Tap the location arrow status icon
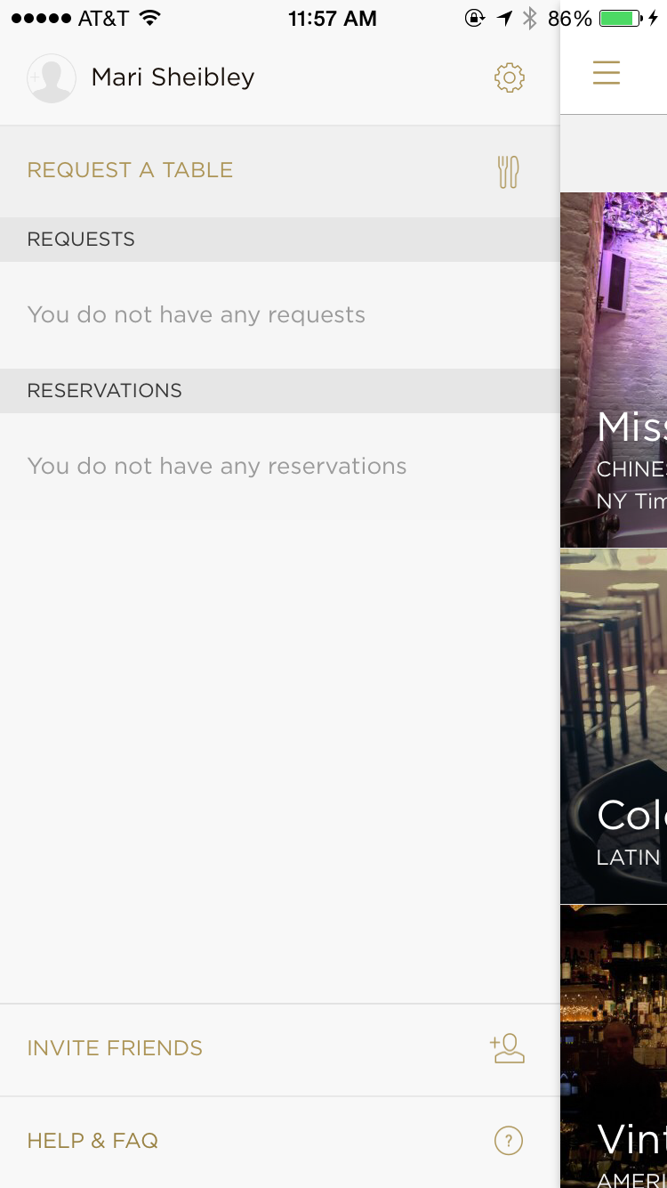Image resolution: width=667 pixels, height=1188 pixels. point(504,18)
